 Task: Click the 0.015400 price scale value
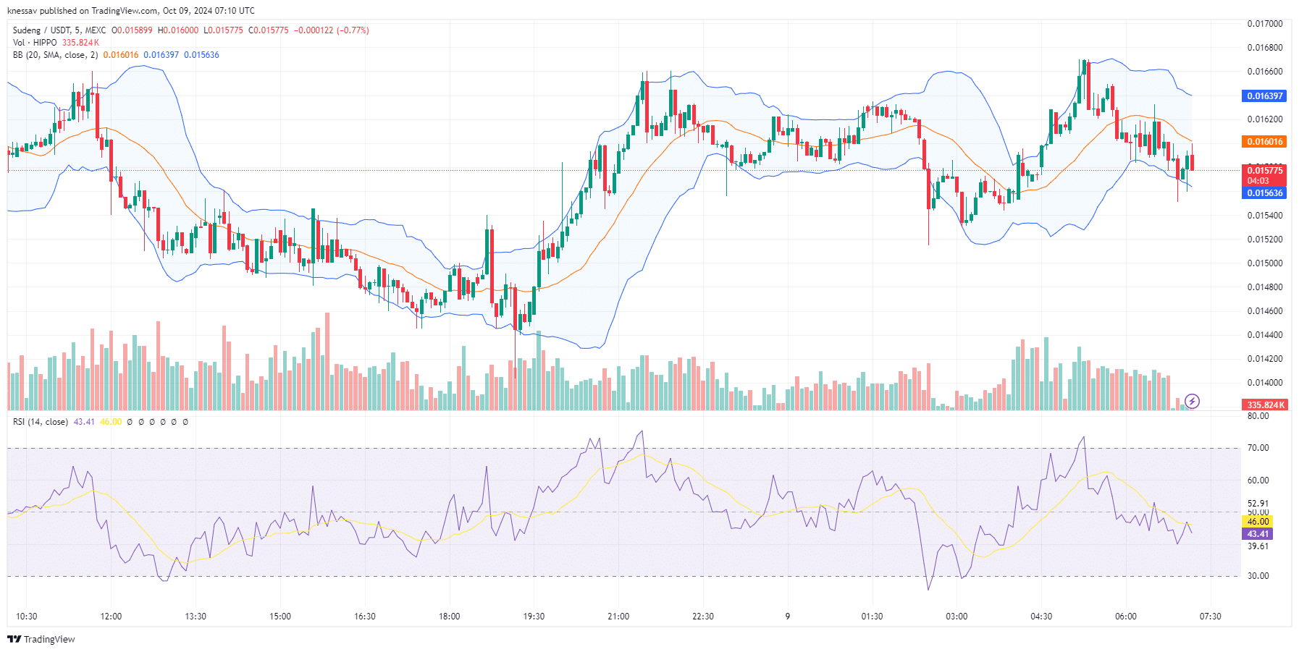(x=1264, y=216)
